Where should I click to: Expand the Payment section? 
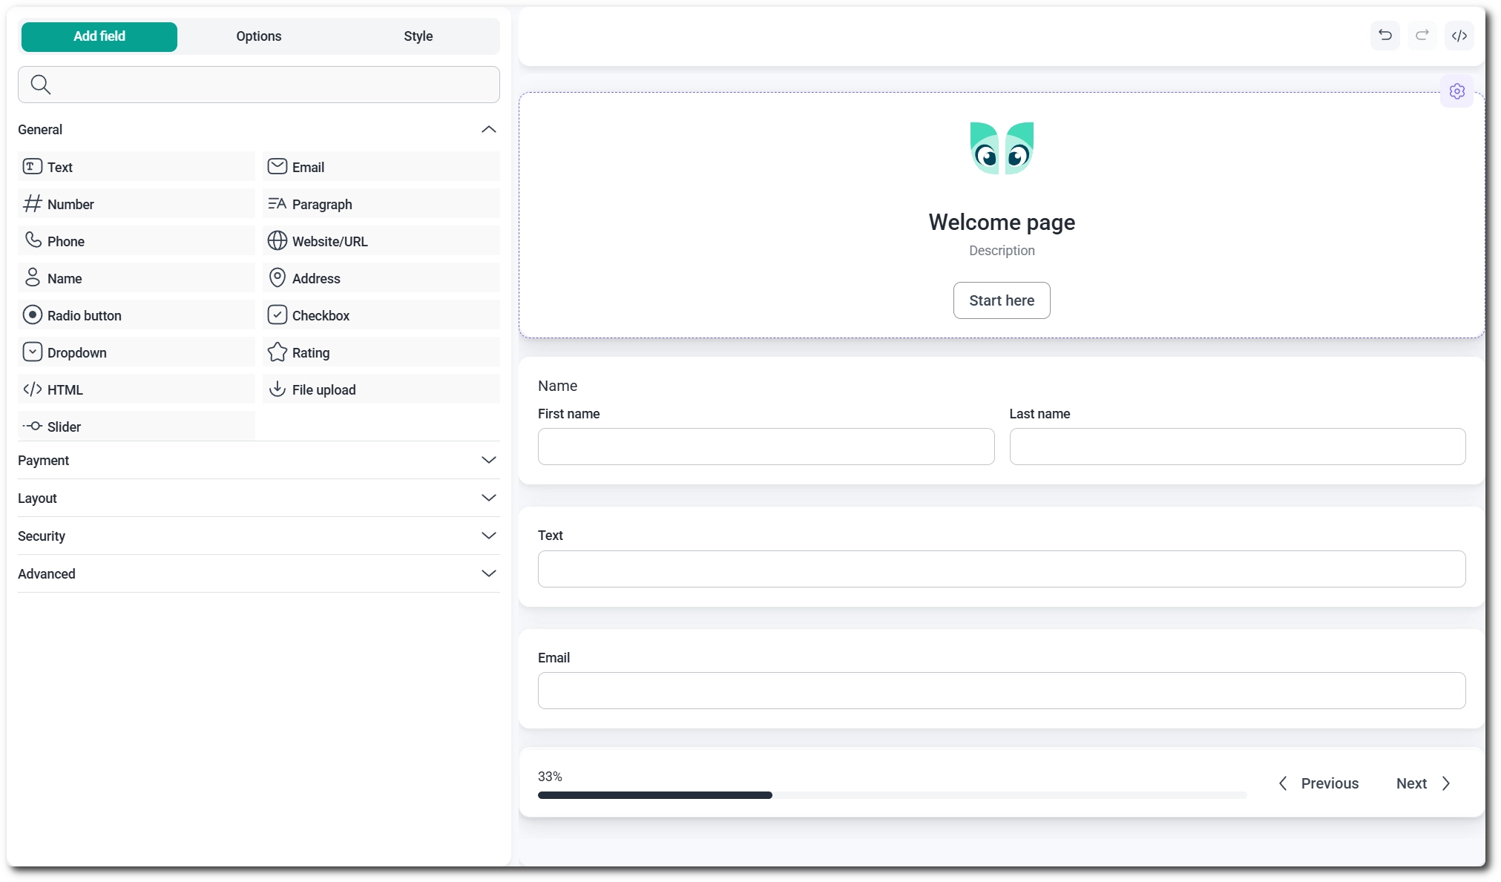point(259,461)
